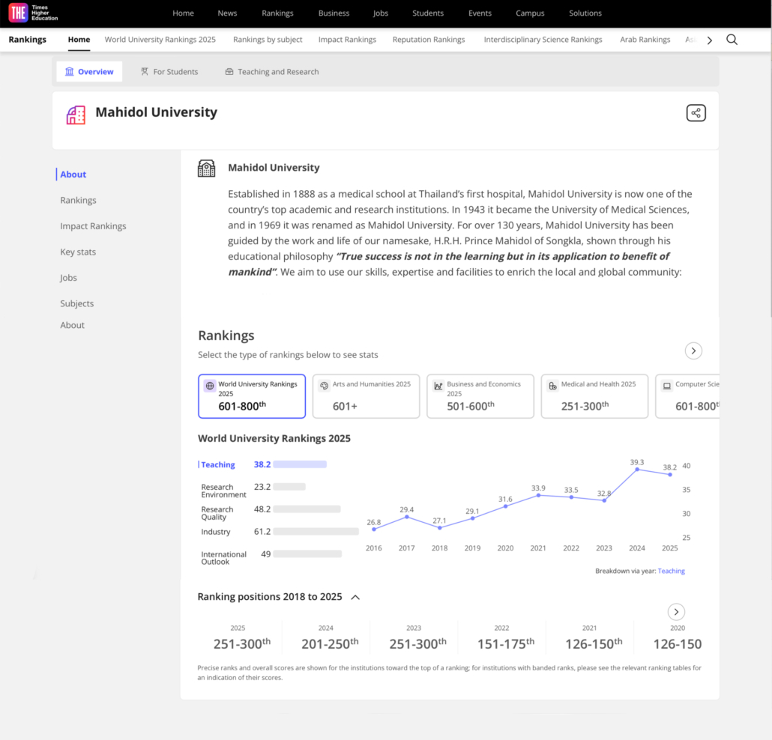Viewport: 772px width, 740px height.
Task: Click the 2024 data point on the chart
Action: pos(637,470)
